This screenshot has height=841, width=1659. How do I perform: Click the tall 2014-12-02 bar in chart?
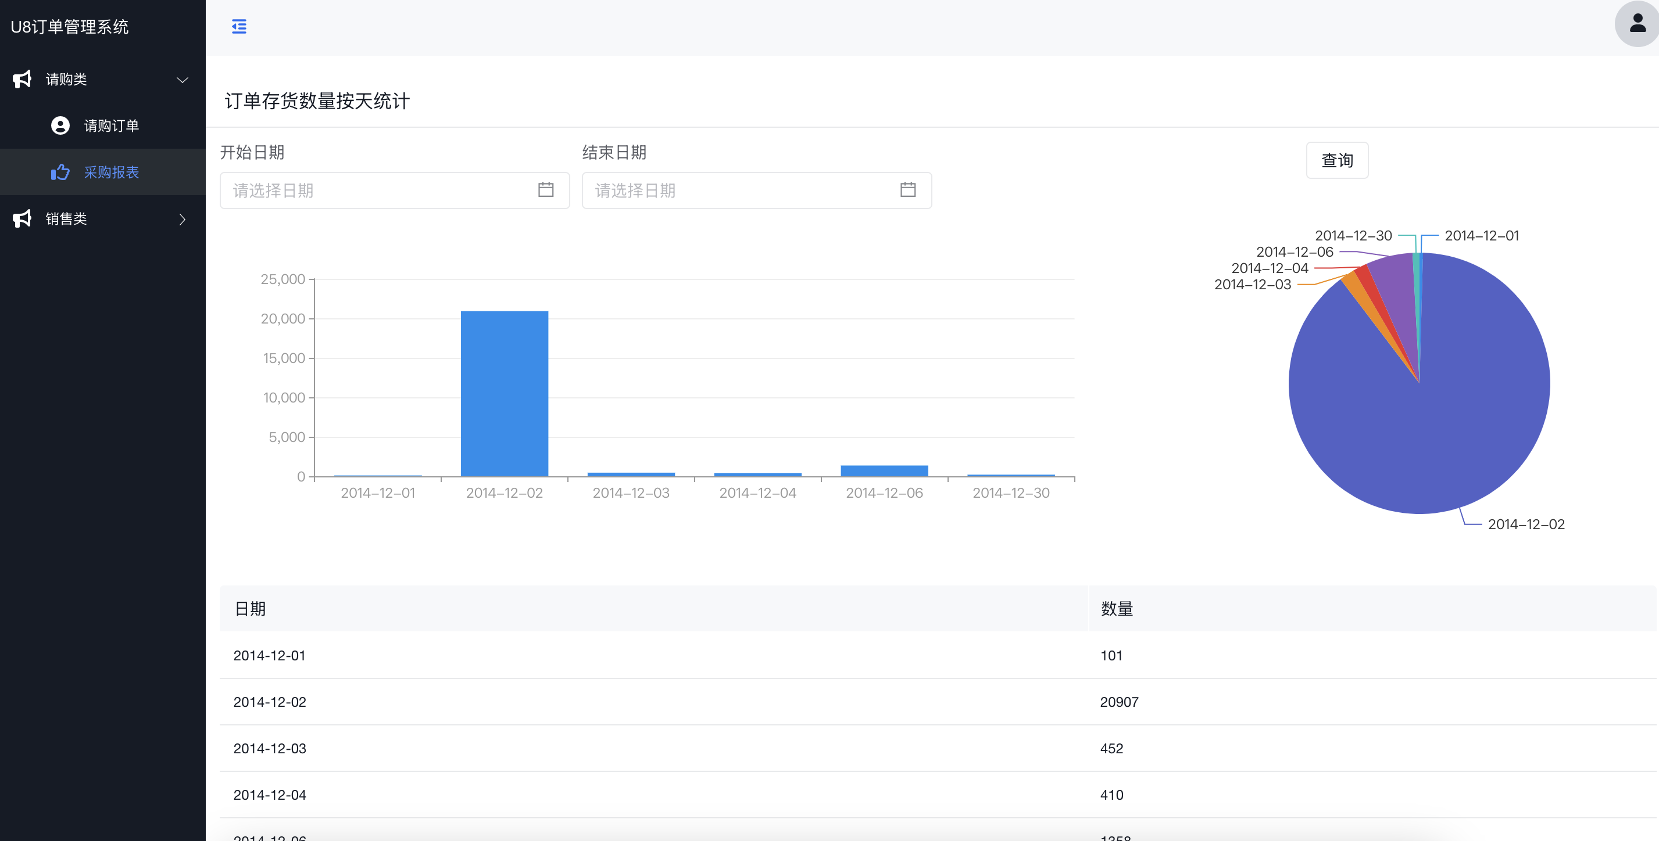505,394
